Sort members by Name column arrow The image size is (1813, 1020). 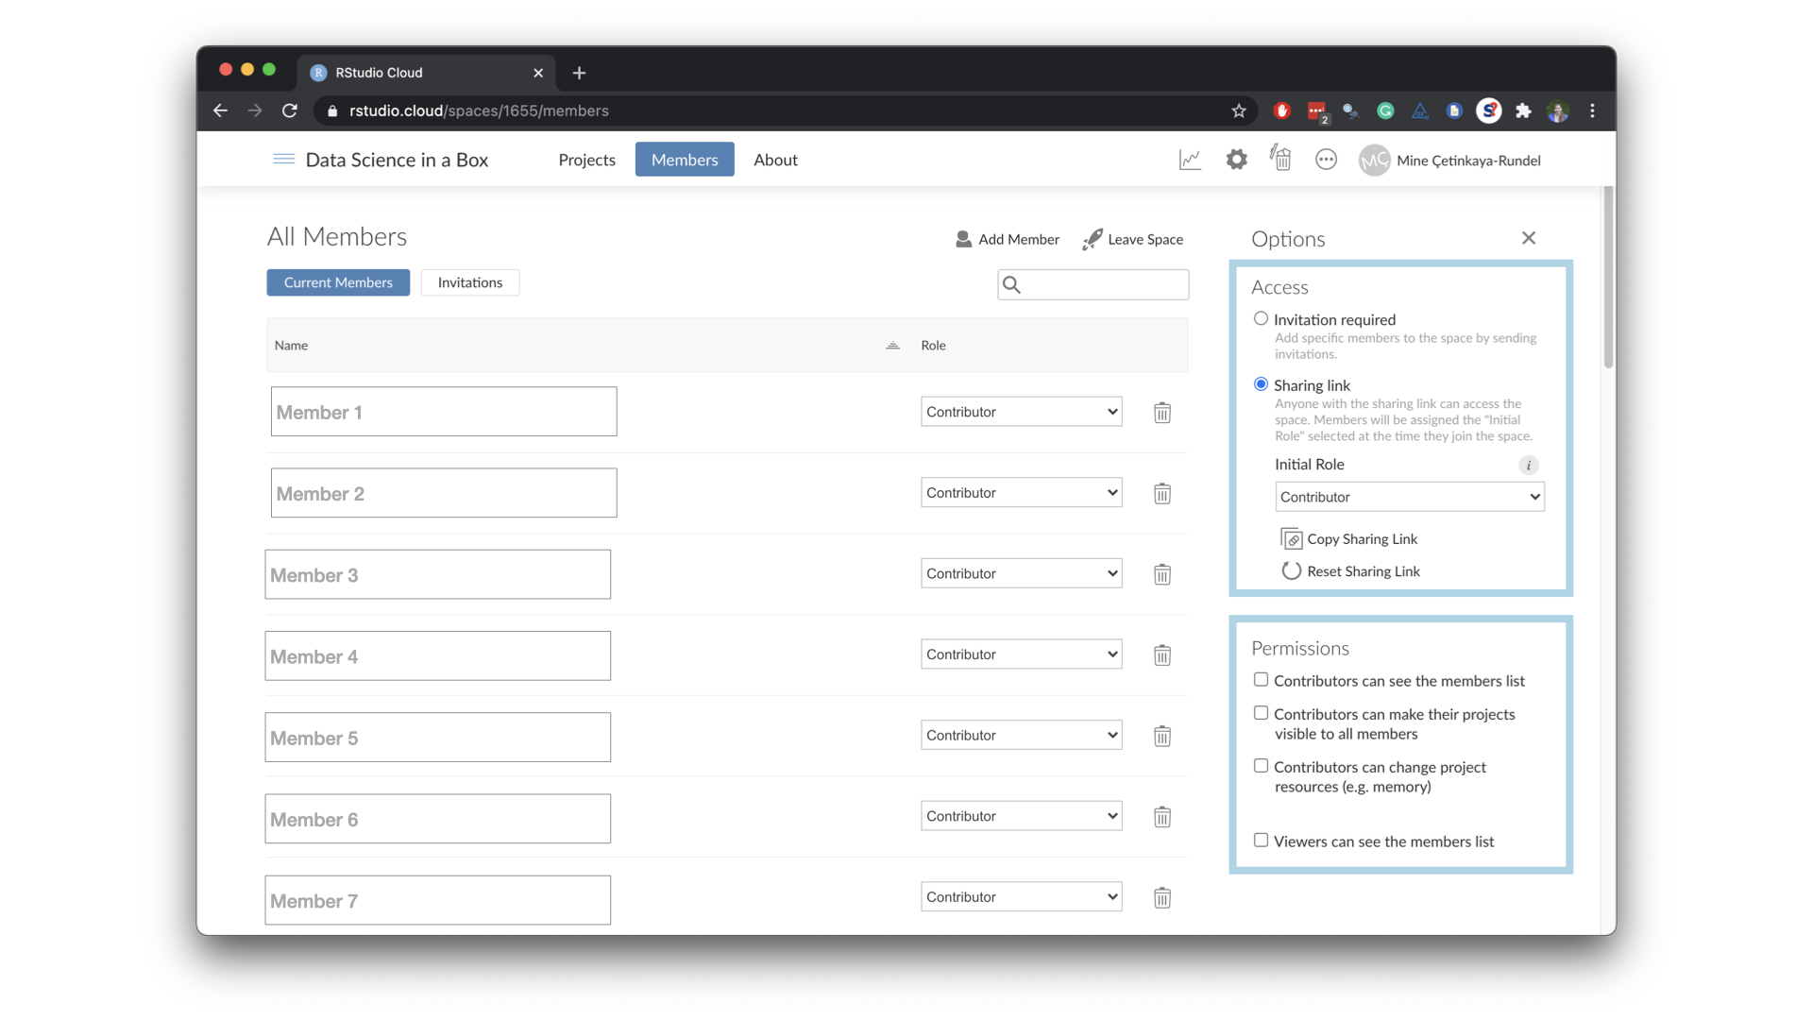[892, 346]
